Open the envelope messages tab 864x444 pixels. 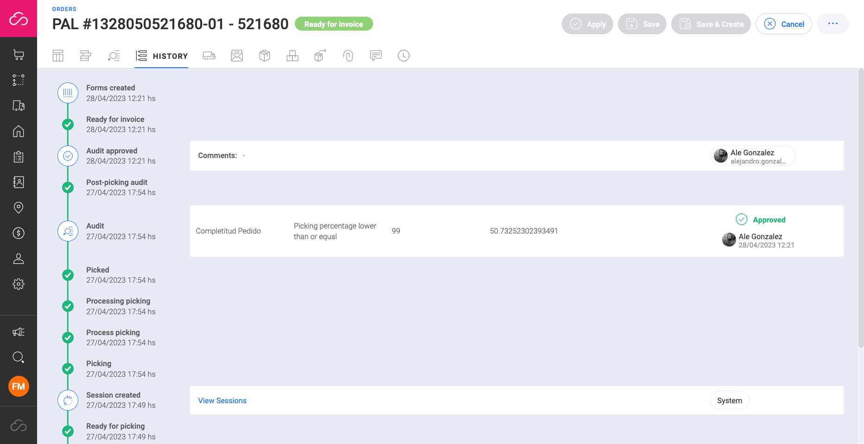[x=237, y=56]
